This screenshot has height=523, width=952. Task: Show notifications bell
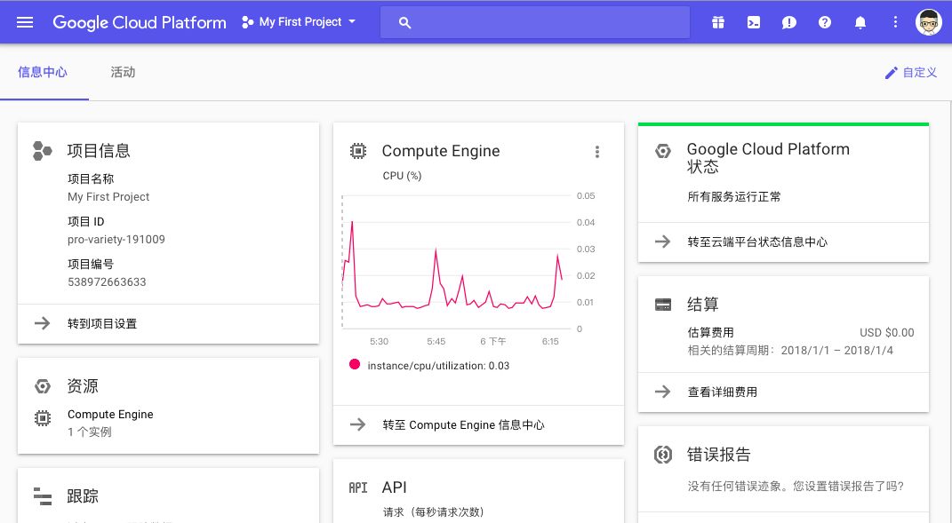860,22
